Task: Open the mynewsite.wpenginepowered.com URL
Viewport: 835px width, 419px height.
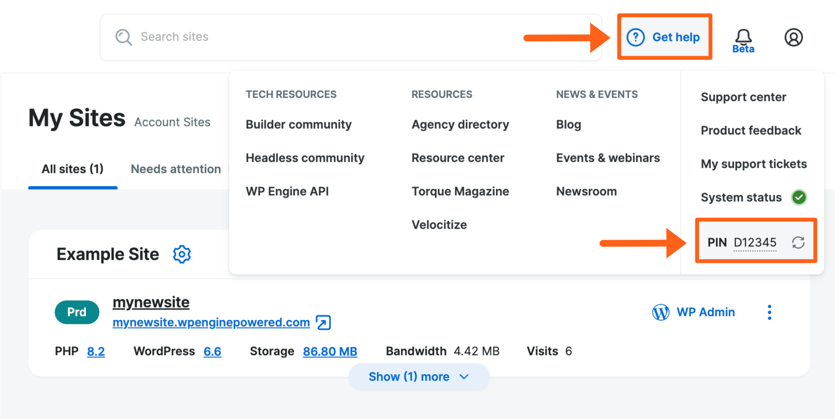Action: [x=211, y=322]
